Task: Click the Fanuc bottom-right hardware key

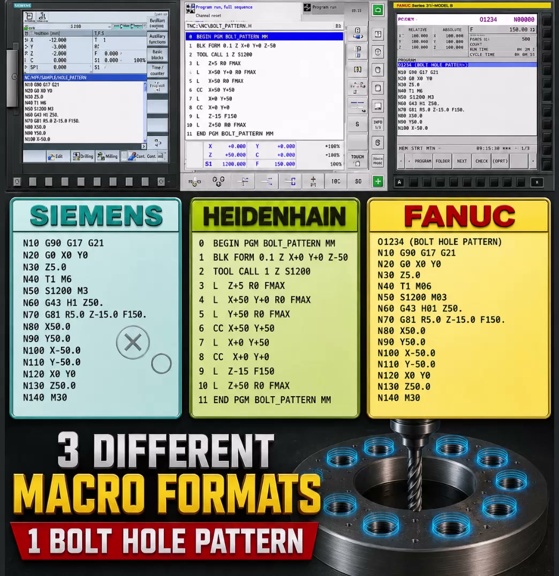Action: pos(537,182)
